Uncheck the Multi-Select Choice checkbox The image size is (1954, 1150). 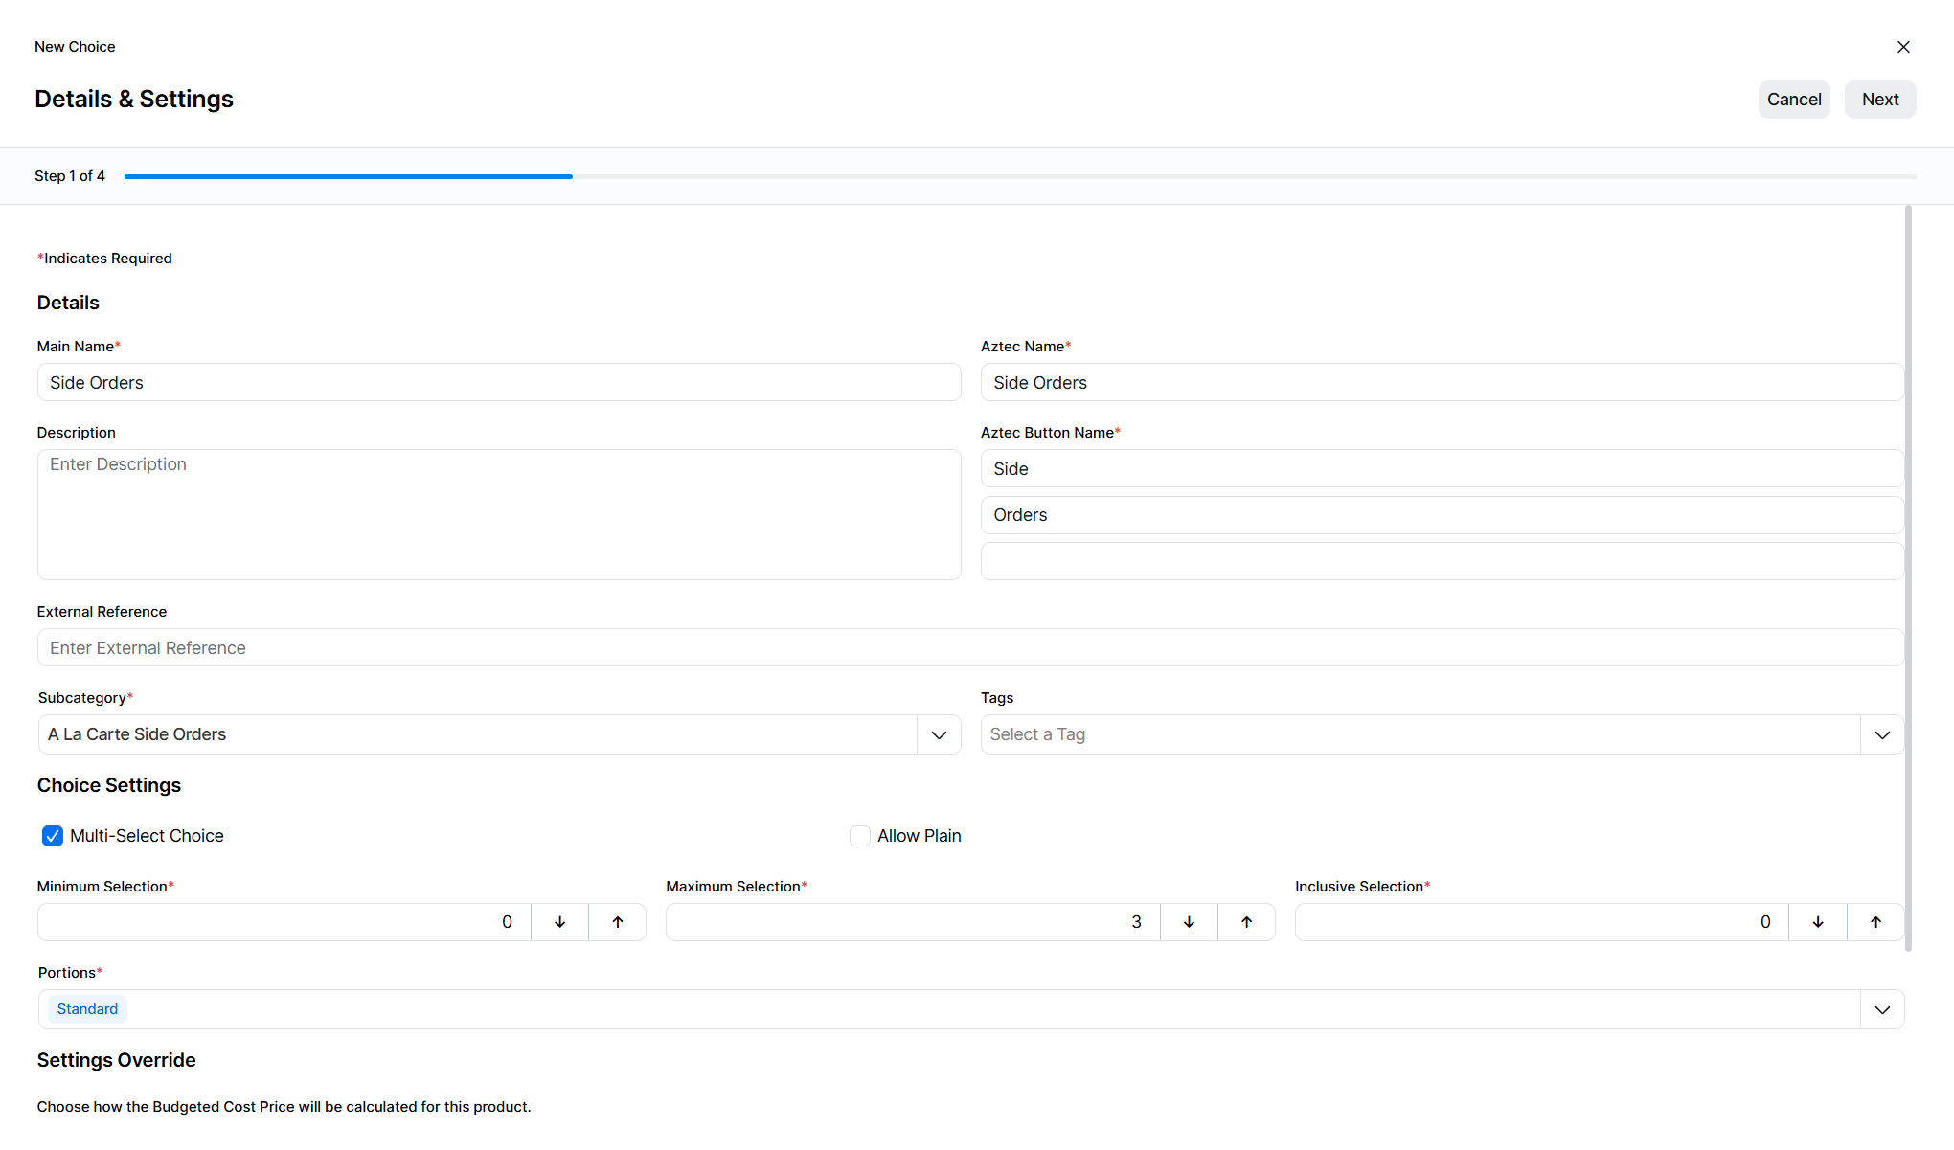[x=53, y=836]
